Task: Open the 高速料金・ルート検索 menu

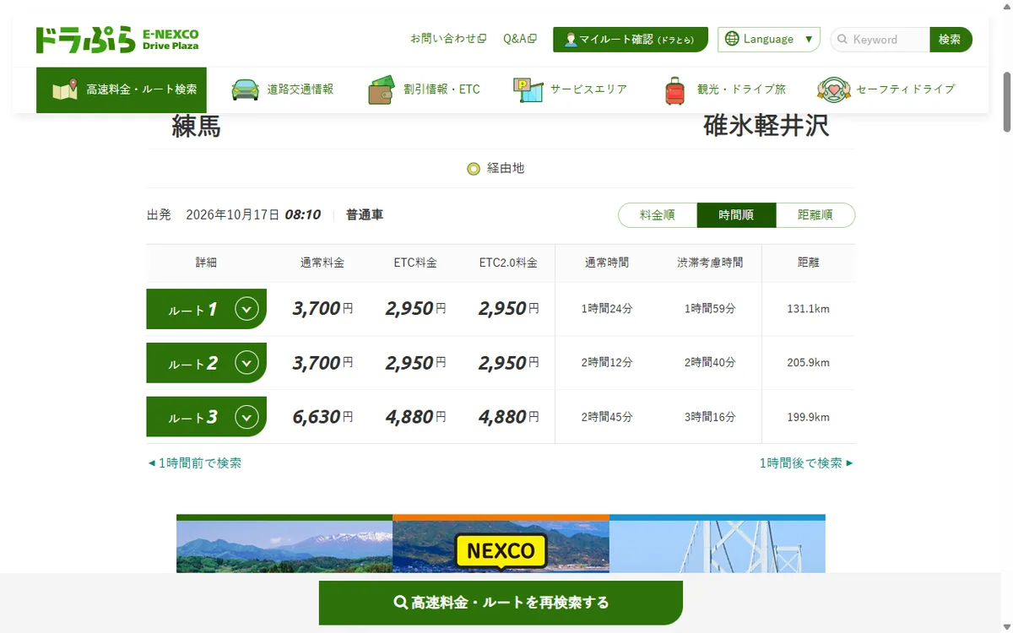Action: tap(122, 89)
